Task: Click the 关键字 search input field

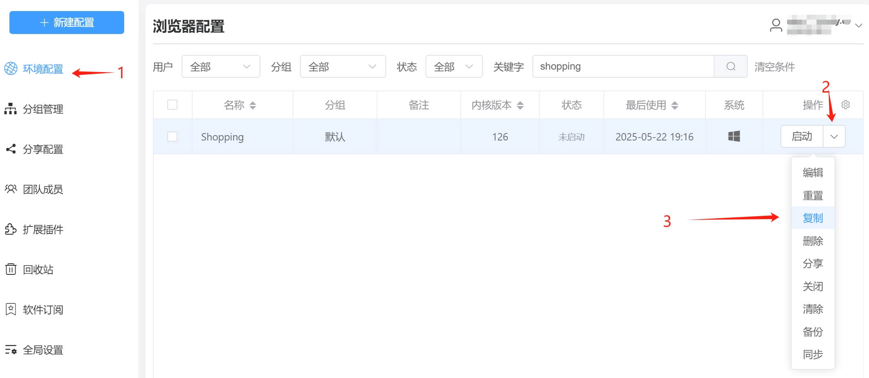Action: pos(623,66)
